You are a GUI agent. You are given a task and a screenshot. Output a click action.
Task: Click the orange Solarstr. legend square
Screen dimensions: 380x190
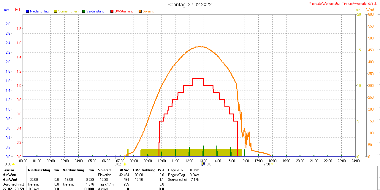[x=140, y=11]
